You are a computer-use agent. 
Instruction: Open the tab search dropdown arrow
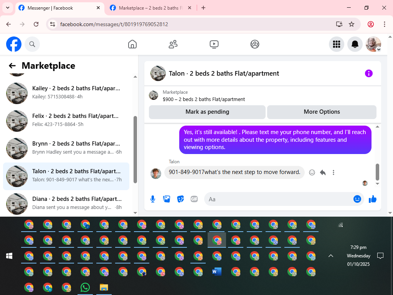(x=8, y=8)
